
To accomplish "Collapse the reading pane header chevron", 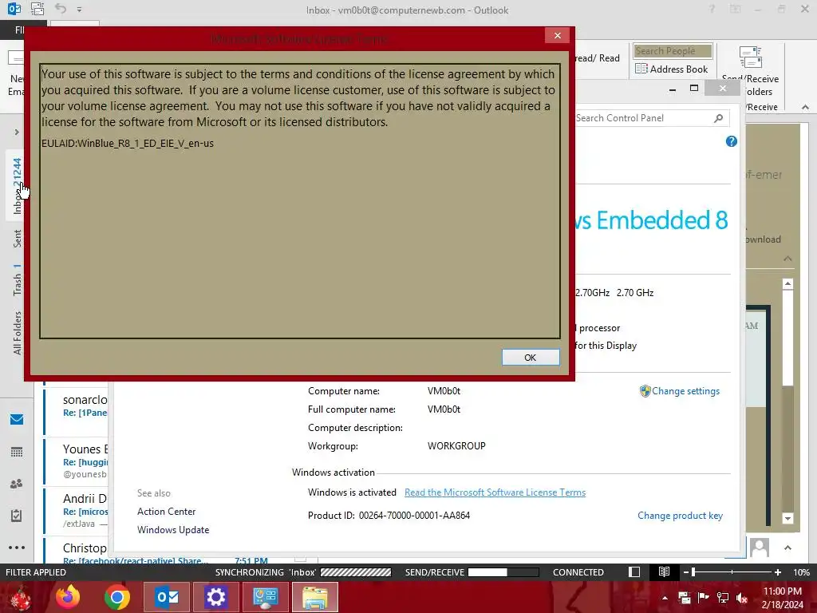I will tap(787, 259).
